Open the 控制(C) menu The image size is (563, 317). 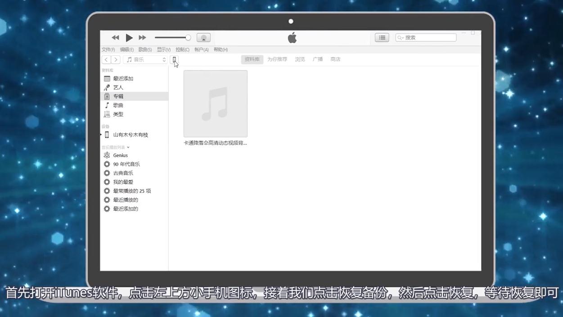coord(182,50)
